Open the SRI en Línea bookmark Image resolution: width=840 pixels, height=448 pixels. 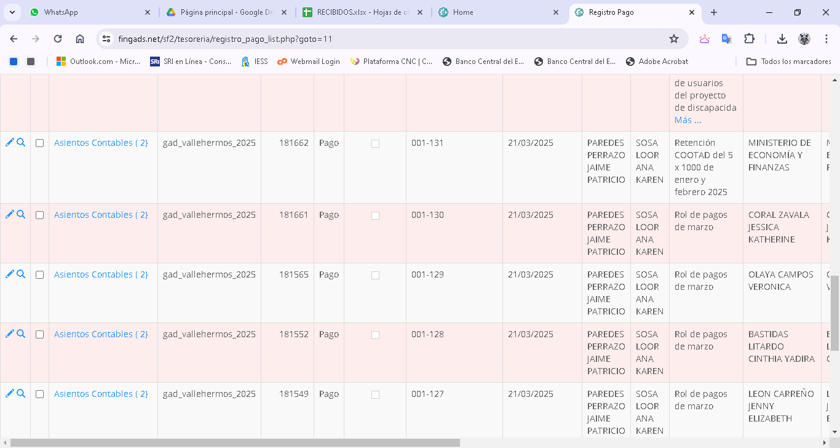click(x=191, y=62)
